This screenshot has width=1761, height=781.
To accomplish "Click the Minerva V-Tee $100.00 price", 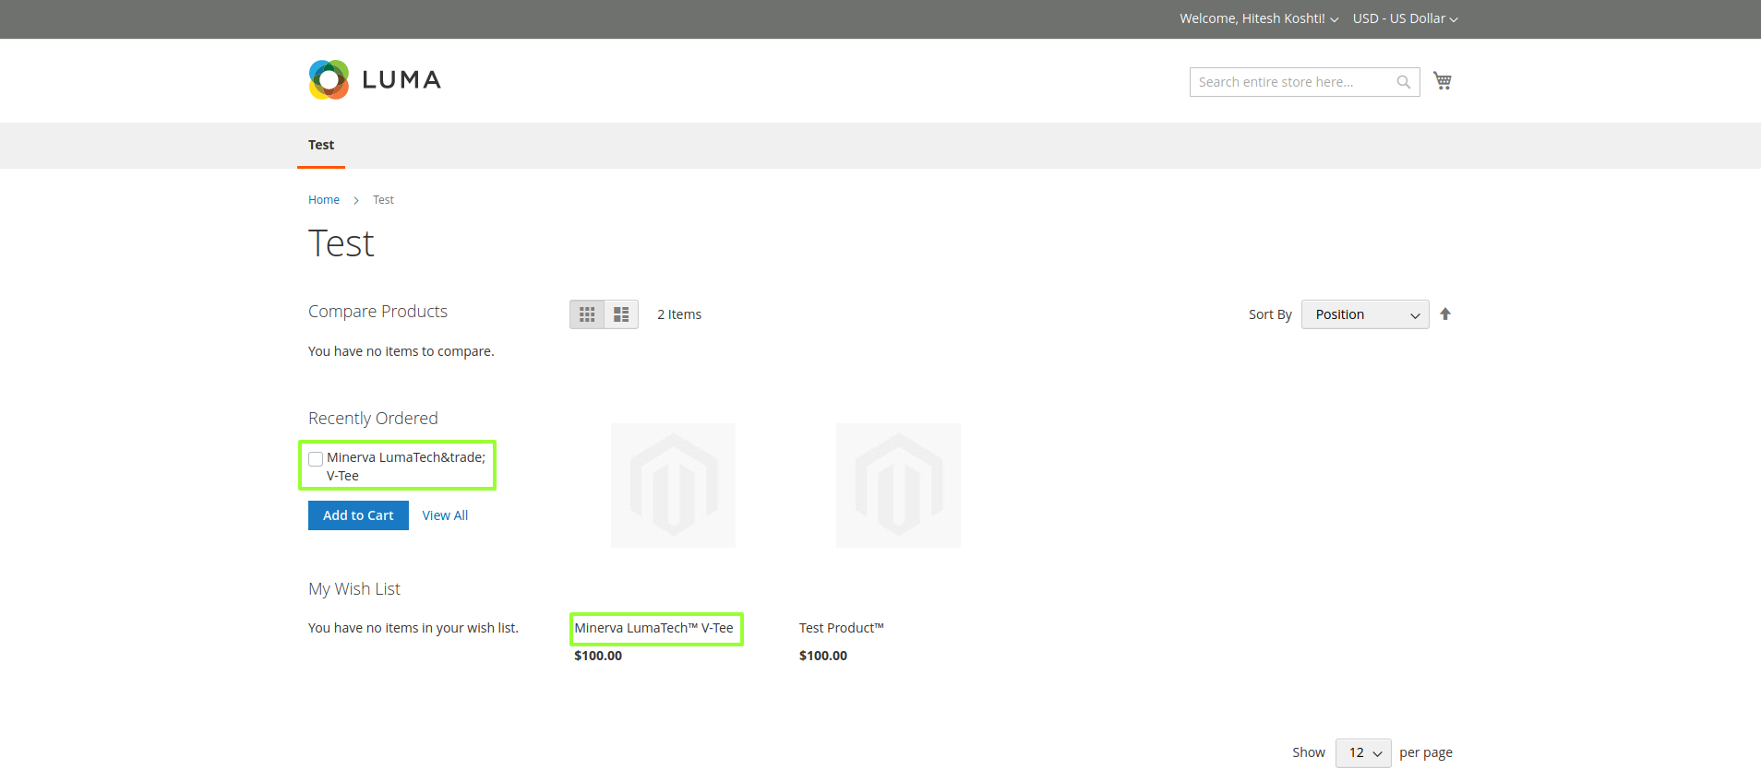I will (x=598, y=656).
